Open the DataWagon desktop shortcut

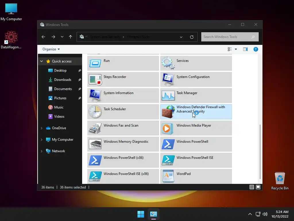[11, 40]
